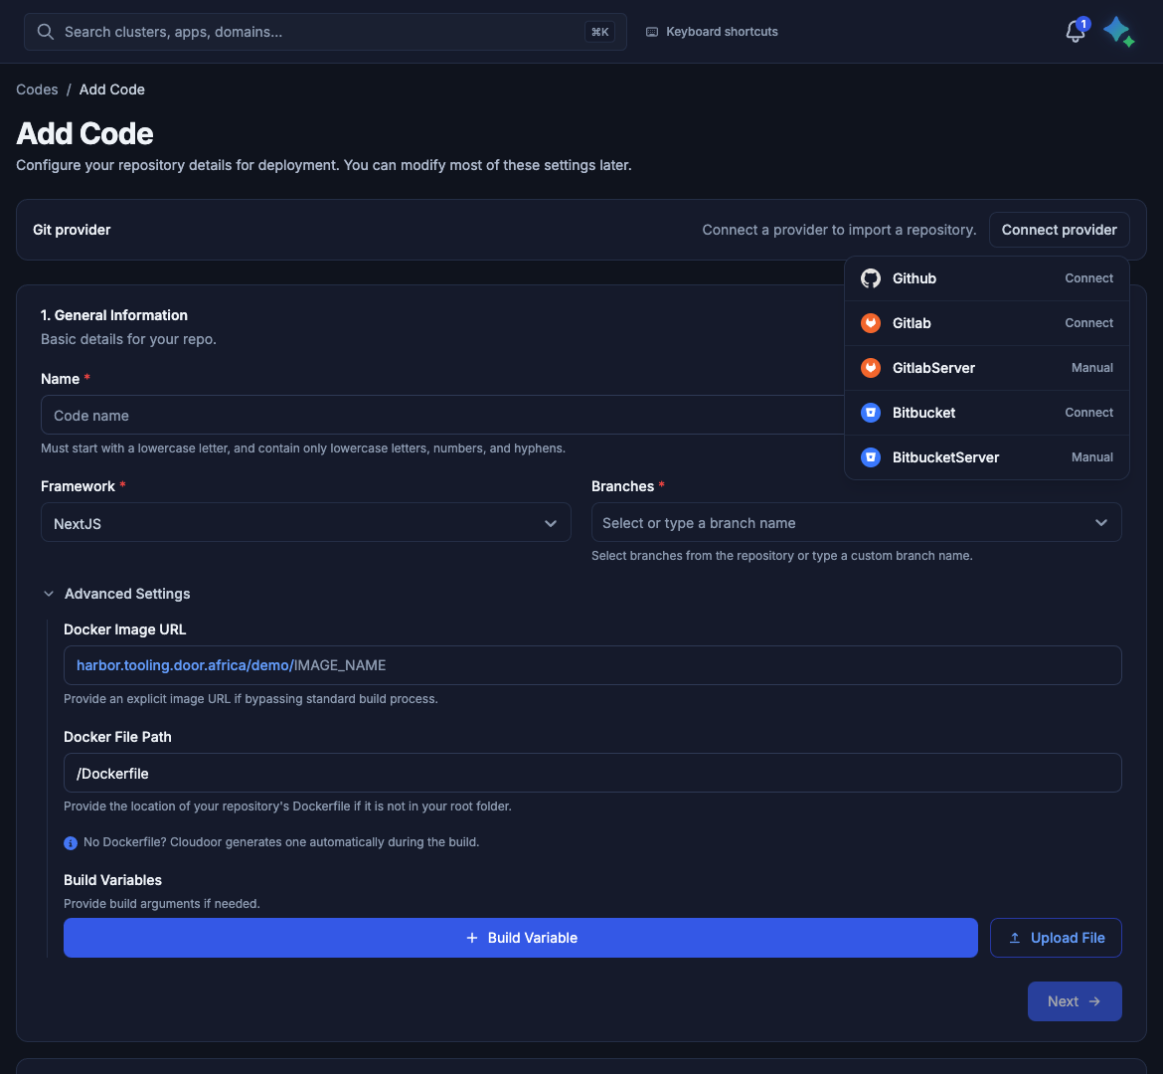This screenshot has width=1163, height=1074.
Task: Click the plus icon on Build Variable
Action: pyautogui.click(x=472, y=938)
